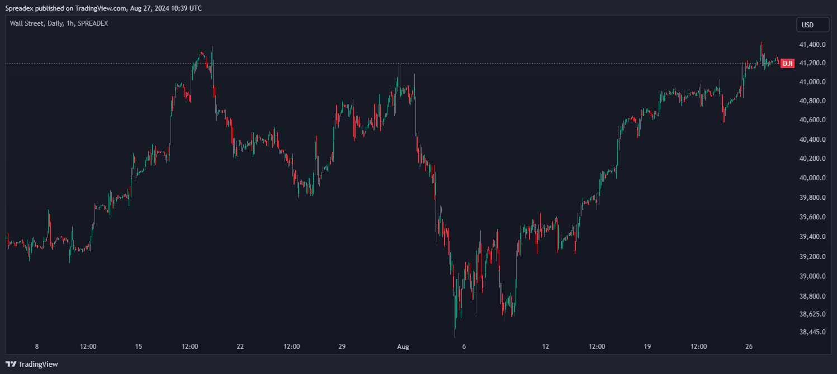
Task: Click the 40,200.0 price axis label
Action: point(813,159)
